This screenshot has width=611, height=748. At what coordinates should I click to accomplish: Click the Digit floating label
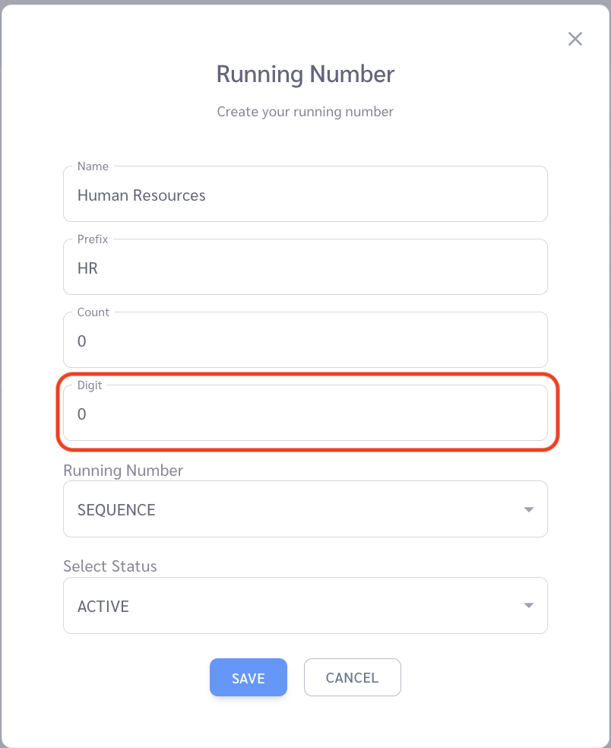(x=90, y=385)
